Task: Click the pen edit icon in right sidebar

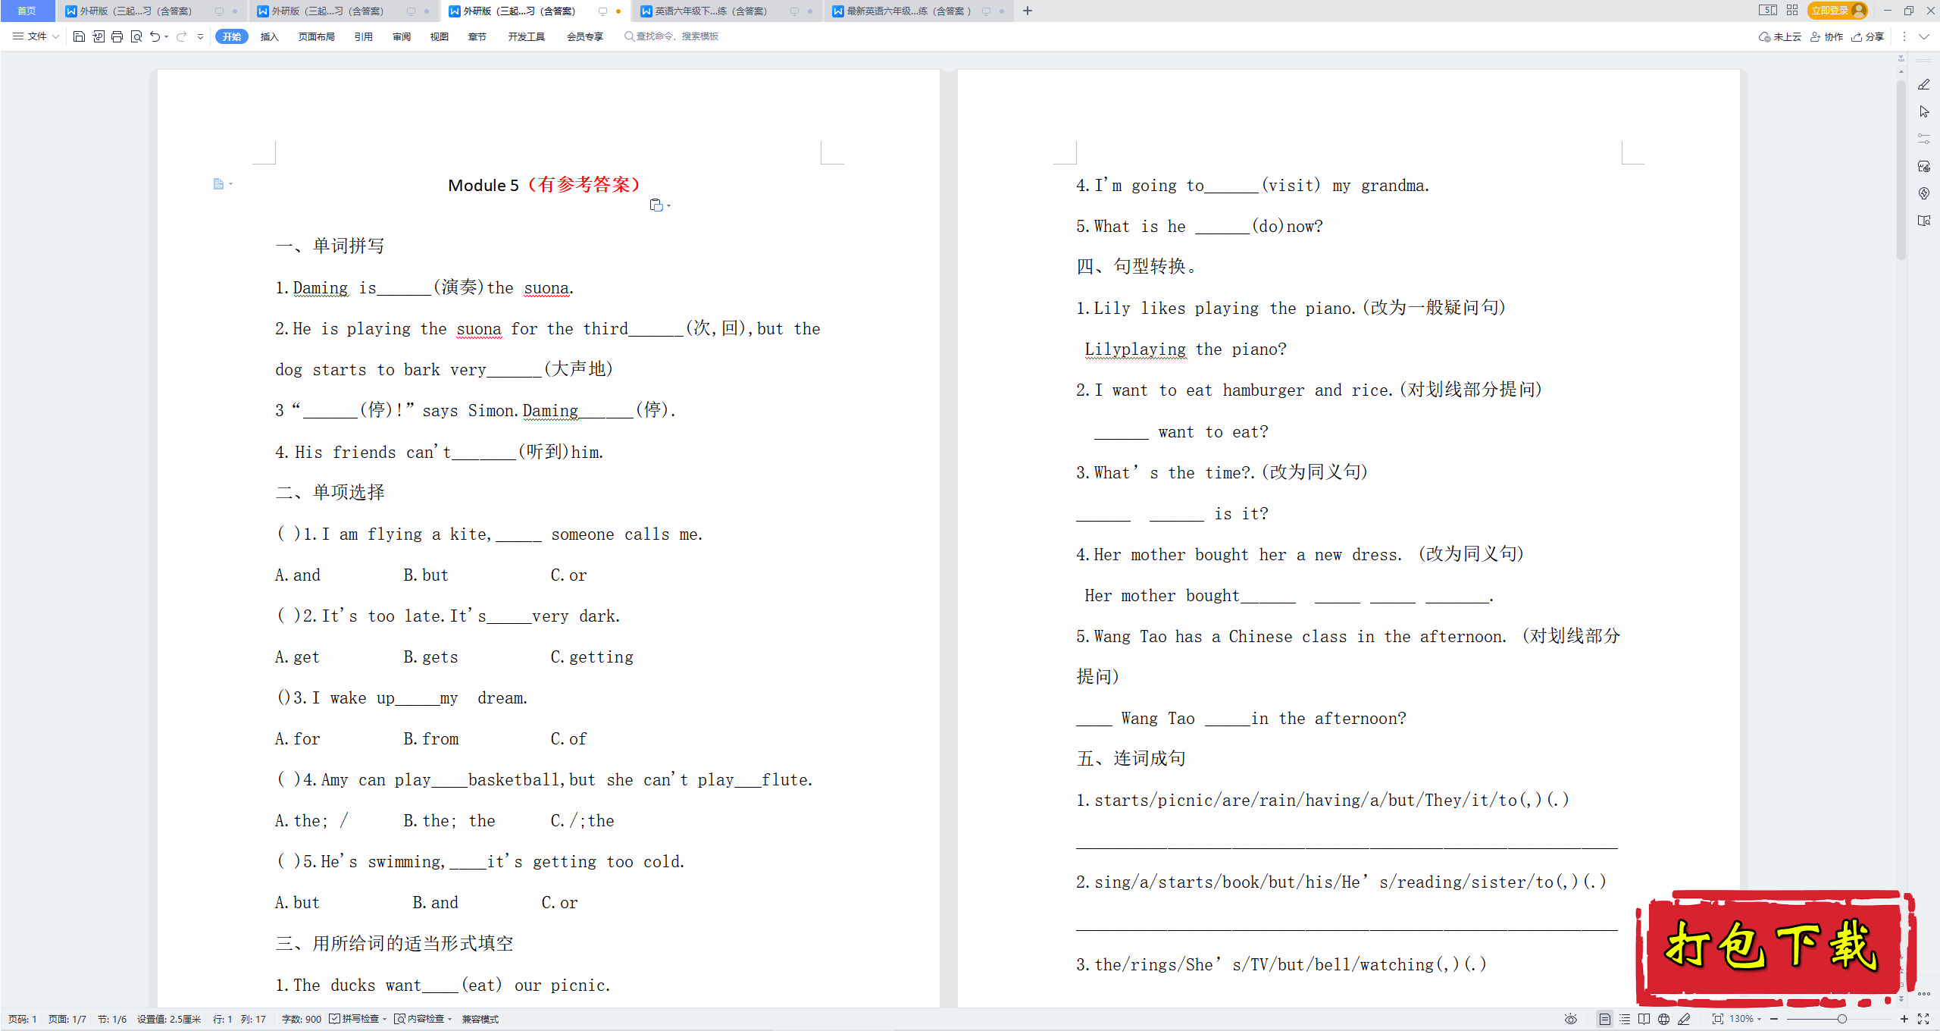Action: pos(1924,84)
